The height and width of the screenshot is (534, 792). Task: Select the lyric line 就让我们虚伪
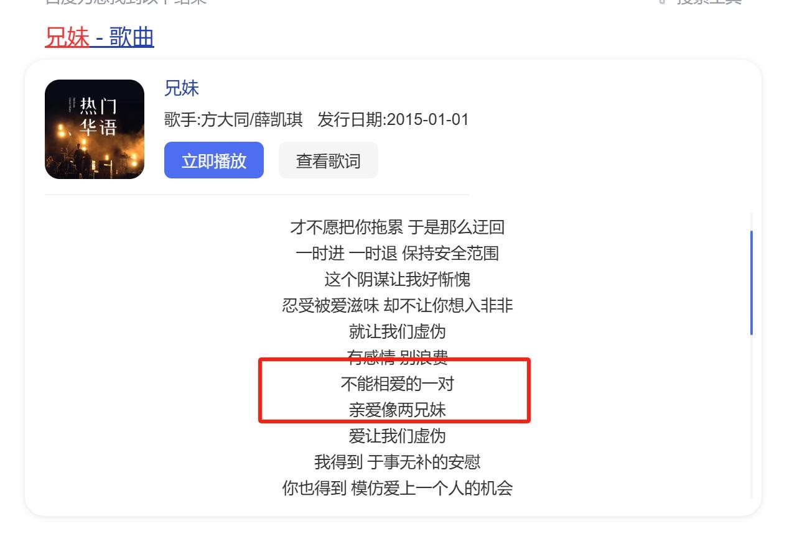coord(397,331)
